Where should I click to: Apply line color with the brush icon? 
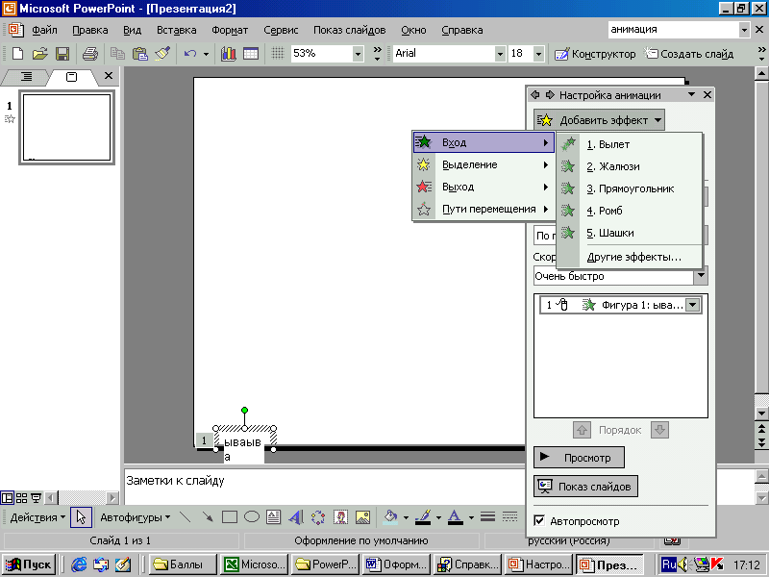coord(423,517)
